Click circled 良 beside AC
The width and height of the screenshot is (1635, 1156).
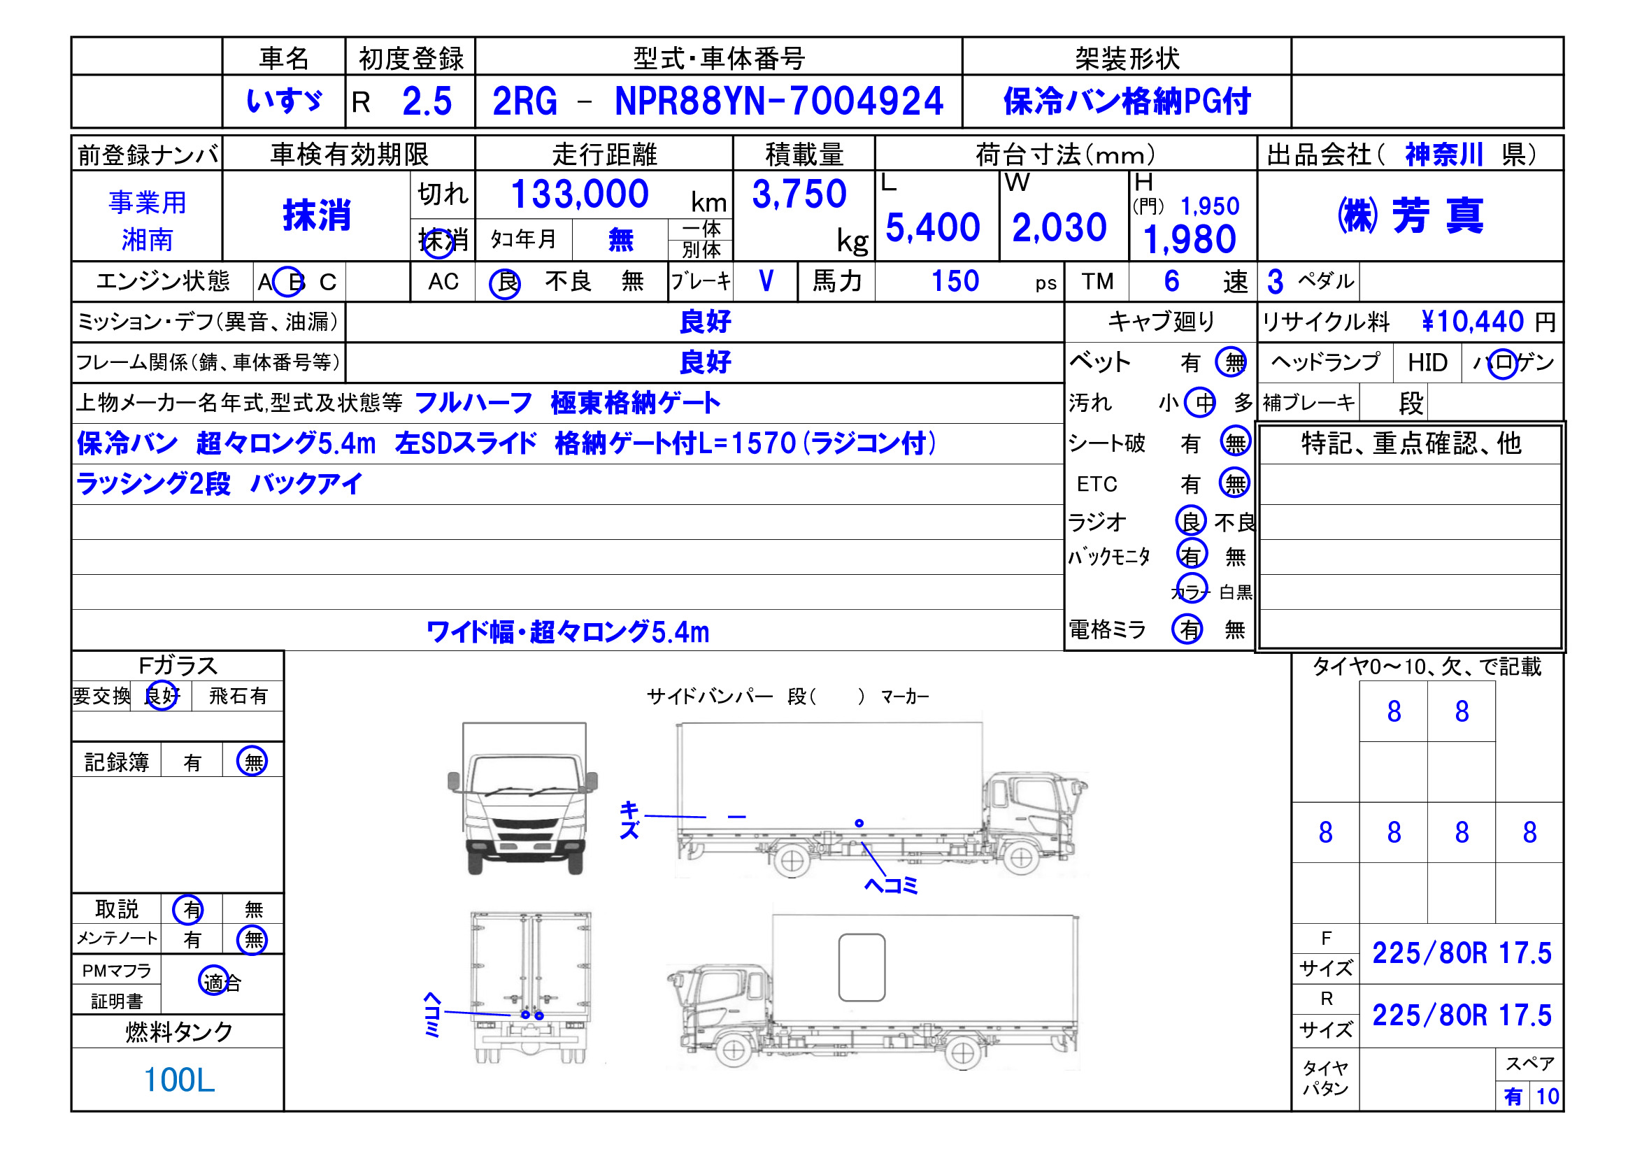click(x=505, y=283)
